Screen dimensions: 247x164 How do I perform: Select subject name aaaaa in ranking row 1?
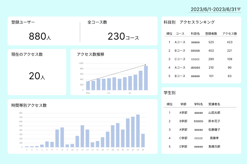pyautogui.click(x=195, y=42)
